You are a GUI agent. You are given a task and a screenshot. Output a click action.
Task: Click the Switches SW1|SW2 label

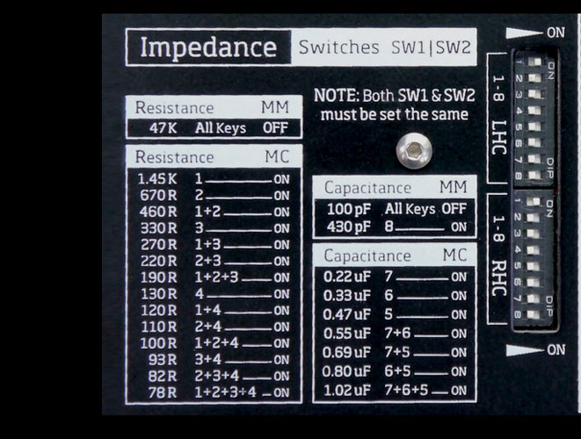[x=384, y=47]
